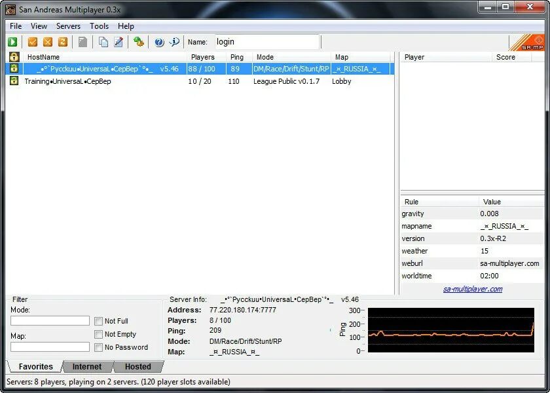Click the Name input field containing login
The height and width of the screenshot is (393, 550).
point(267,42)
